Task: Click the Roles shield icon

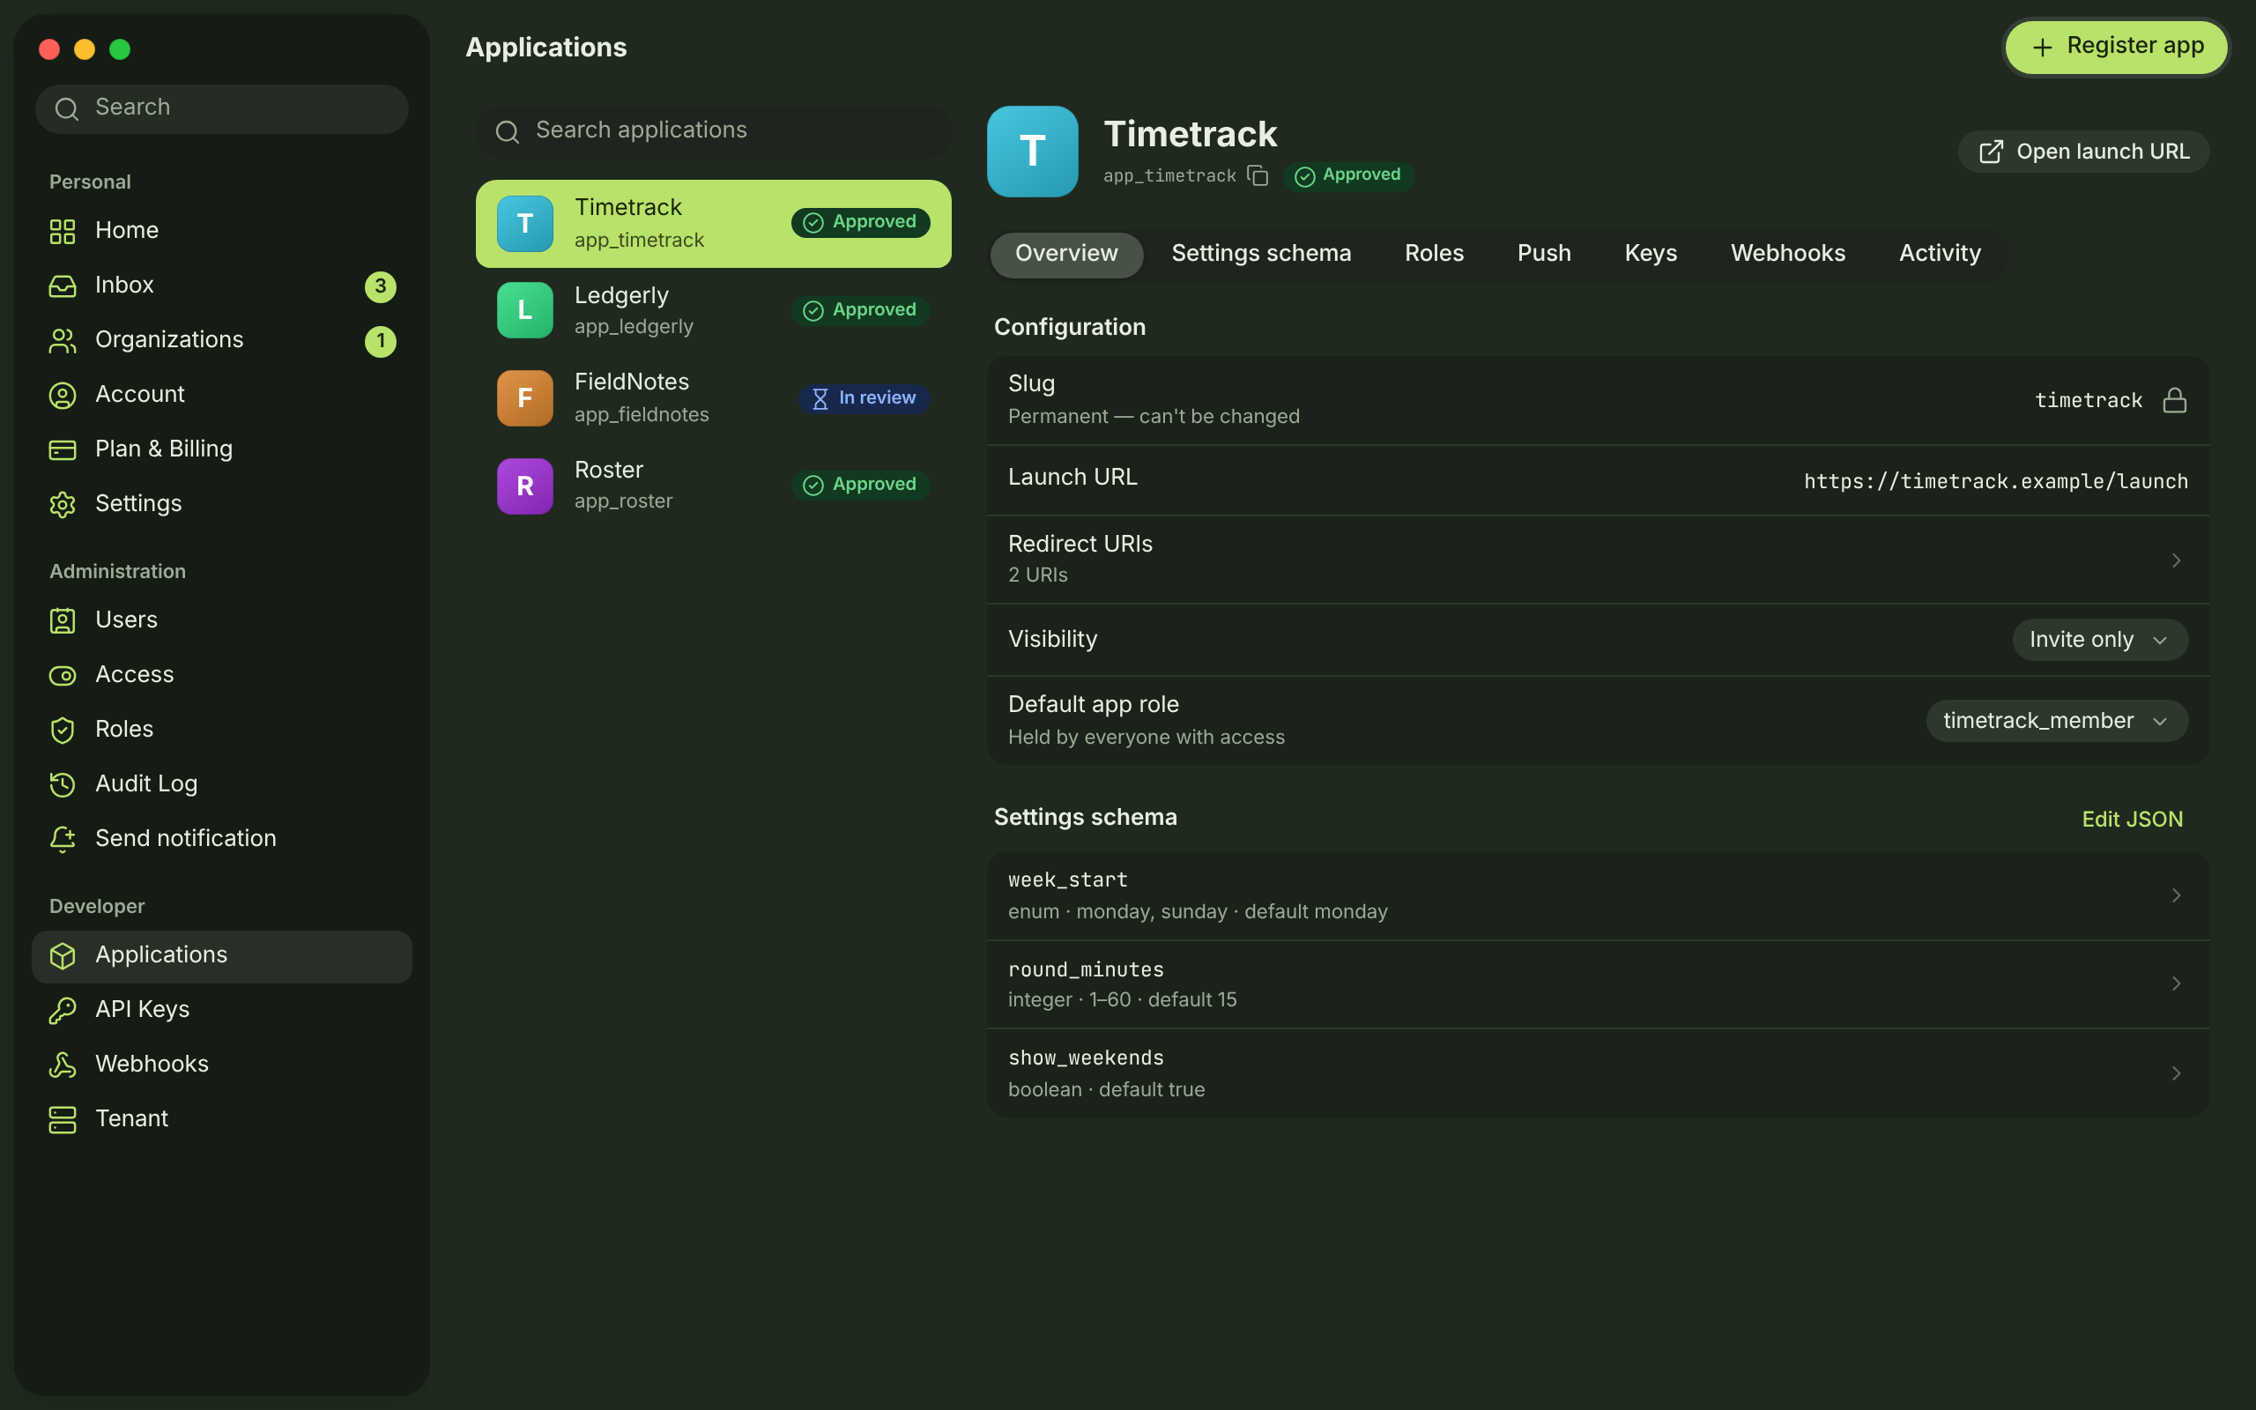Action: click(x=63, y=731)
